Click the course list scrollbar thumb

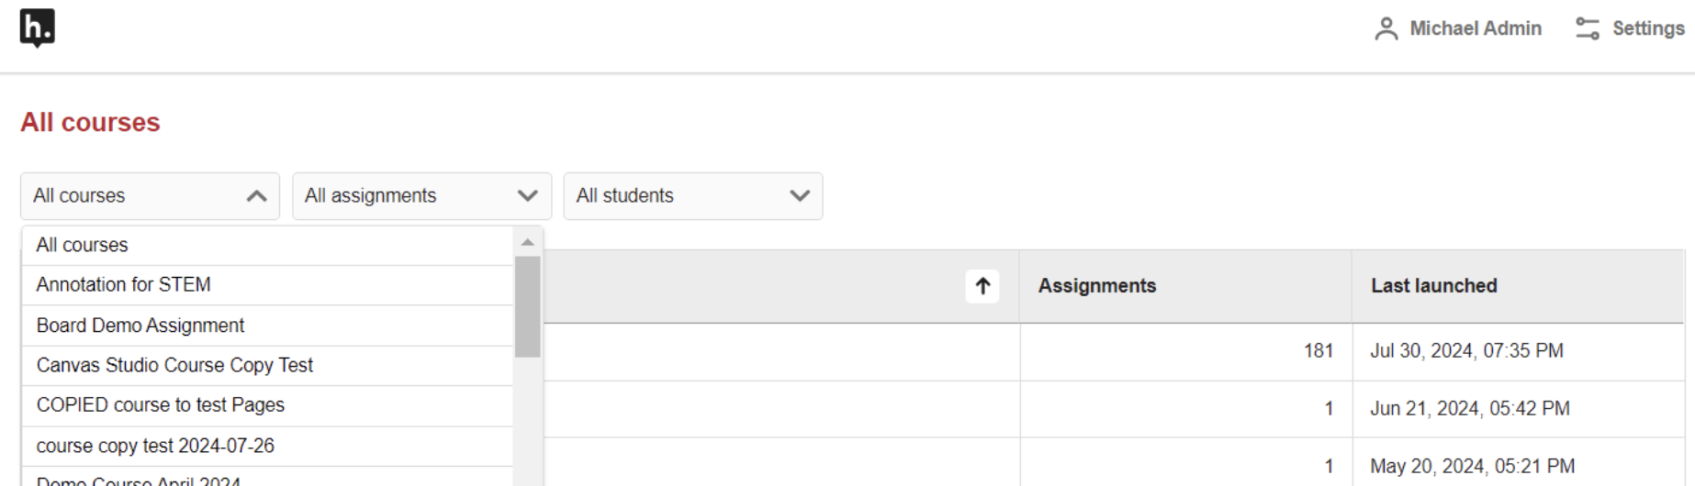[527, 306]
